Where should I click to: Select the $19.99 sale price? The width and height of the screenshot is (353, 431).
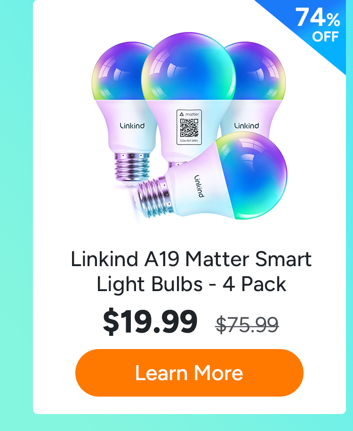click(x=150, y=321)
